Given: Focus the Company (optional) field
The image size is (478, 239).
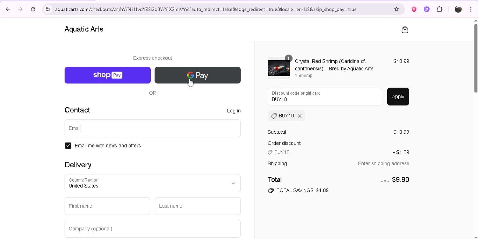Looking at the screenshot, I should (153, 229).
